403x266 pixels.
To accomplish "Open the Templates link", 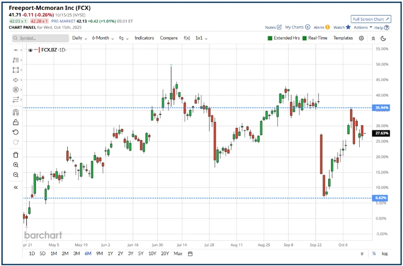I will pos(343,38).
